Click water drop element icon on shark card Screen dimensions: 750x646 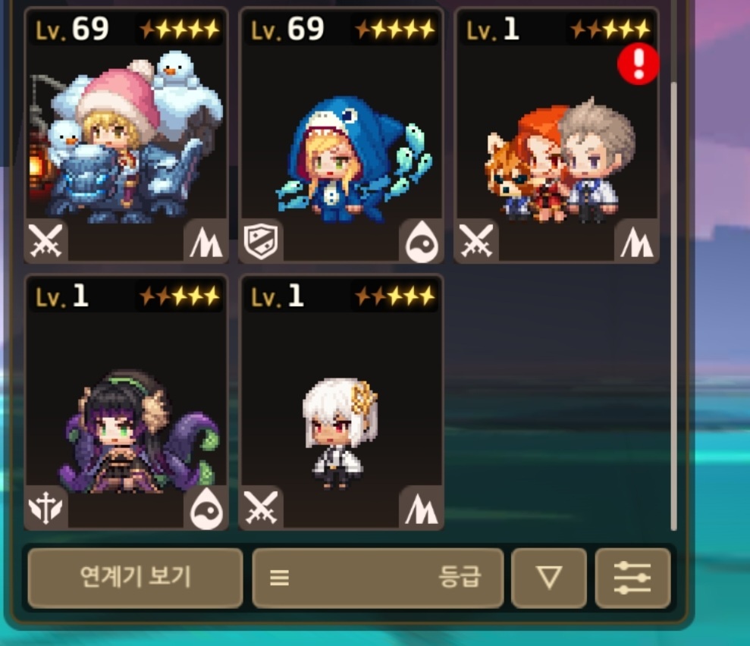coord(422,241)
